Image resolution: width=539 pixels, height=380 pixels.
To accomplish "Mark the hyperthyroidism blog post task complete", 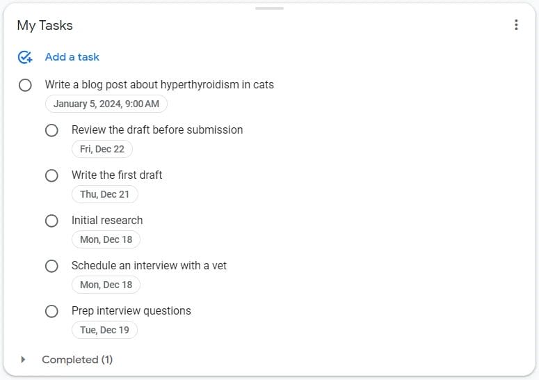I will click(x=25, y=85).
